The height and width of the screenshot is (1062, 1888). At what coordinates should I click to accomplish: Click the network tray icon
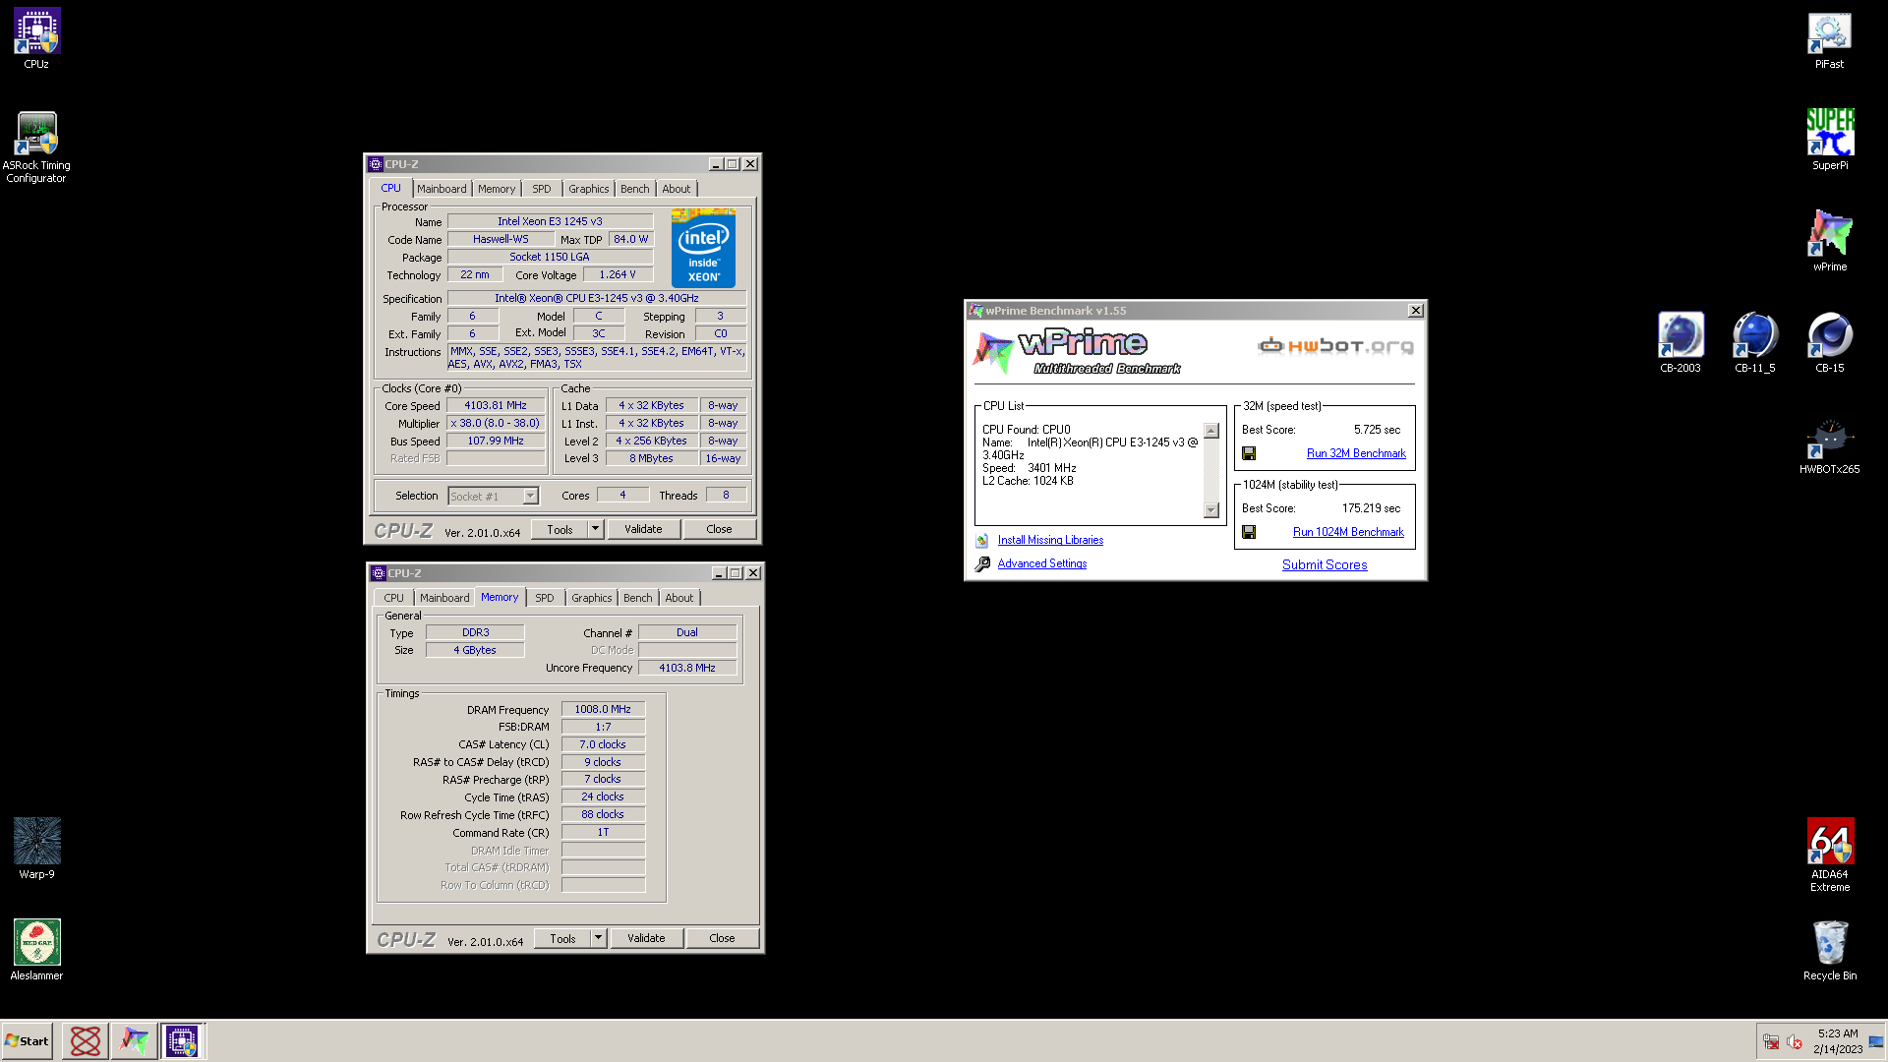coord(1771,1041)
